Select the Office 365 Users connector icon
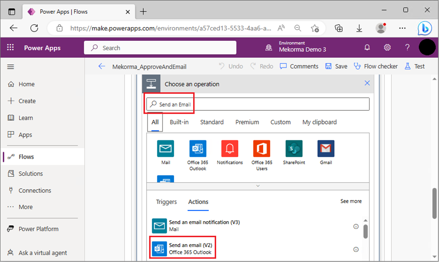Image resolution: width=439 pixels, height=262 pixels. point(262,148)
